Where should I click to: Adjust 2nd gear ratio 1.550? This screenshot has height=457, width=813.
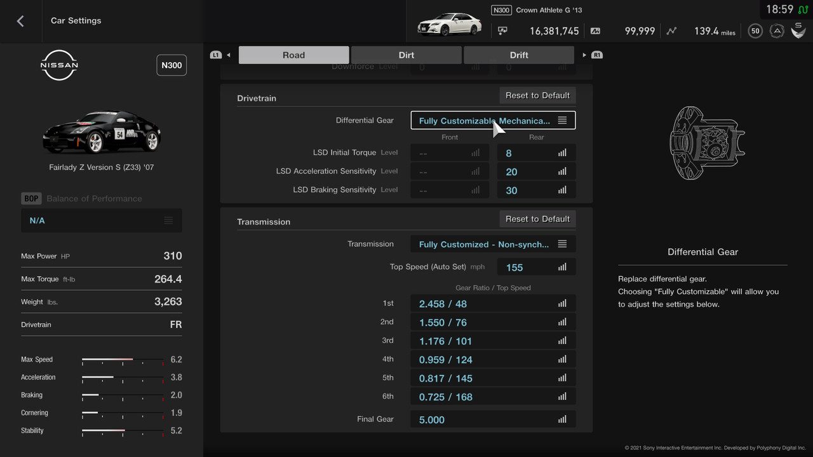[494, 322]
